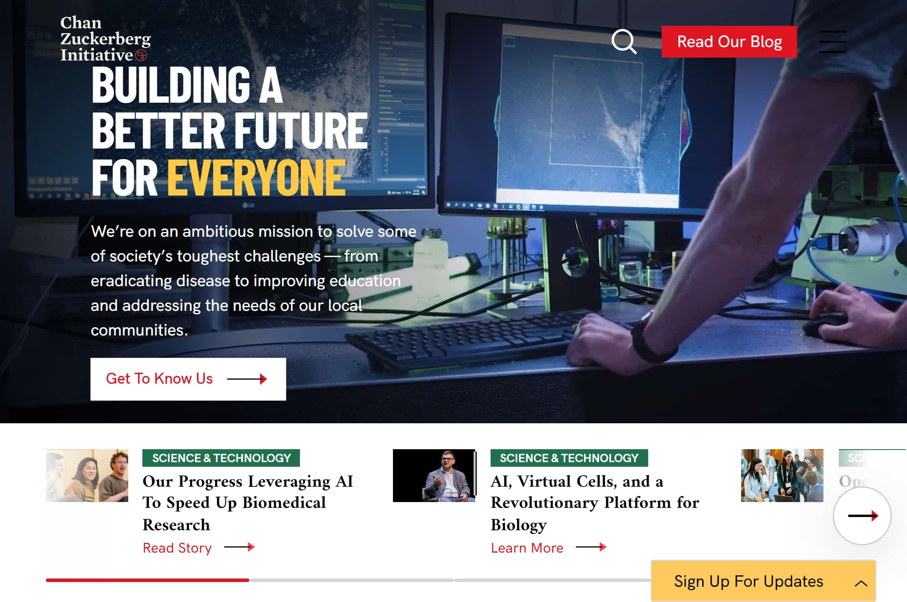Select the first article thumbnail image
Image resolution: width=907 pixels, height=602 pixels.
tap(87, 475)
